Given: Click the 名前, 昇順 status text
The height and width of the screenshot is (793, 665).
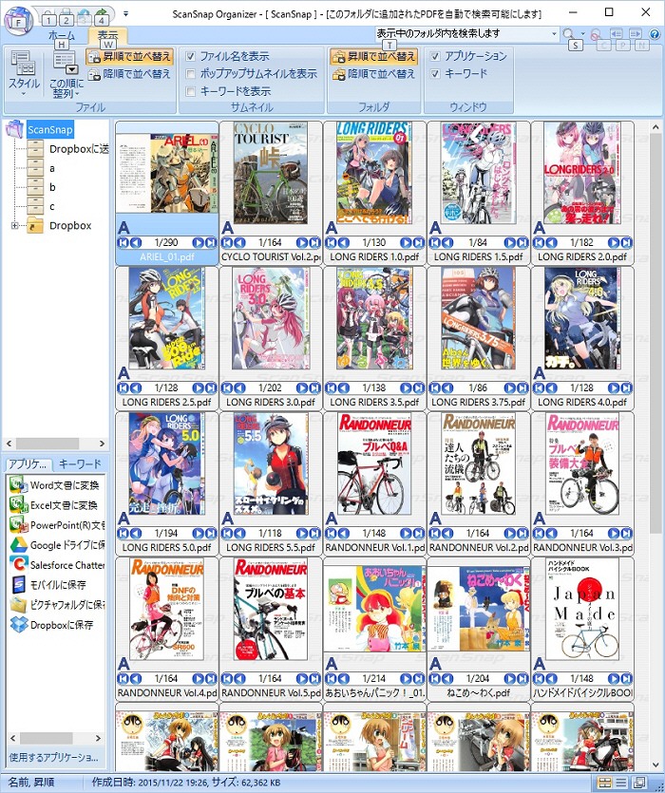Looking at the screenshot, I should 30,783.
